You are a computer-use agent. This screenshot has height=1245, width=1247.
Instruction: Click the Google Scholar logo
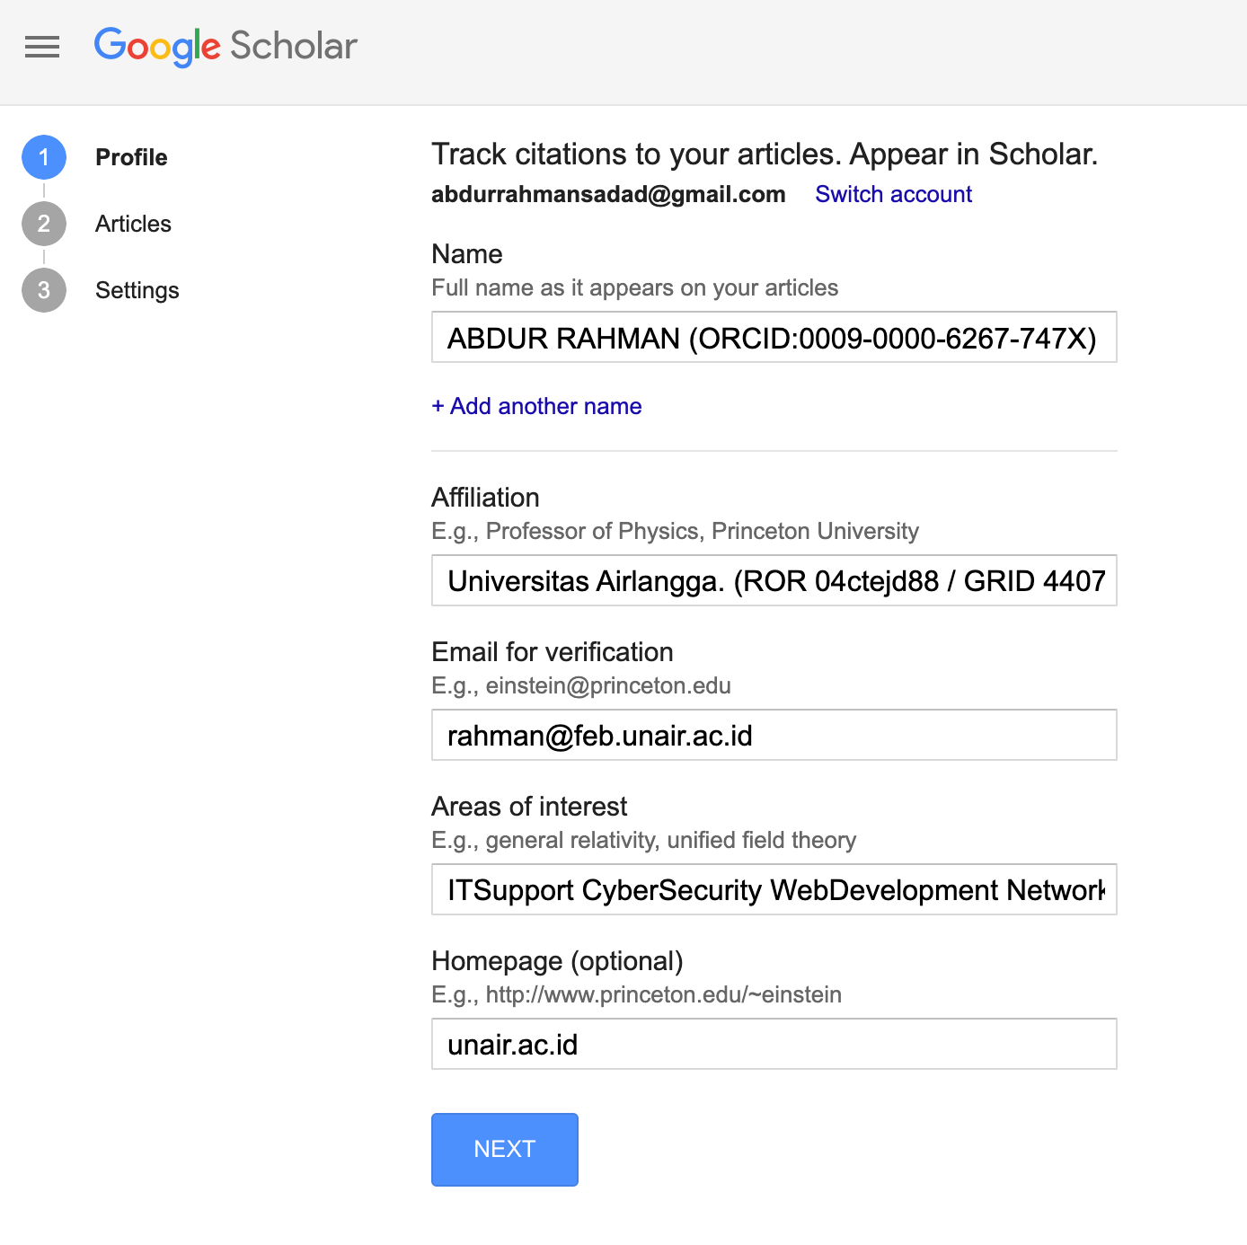point(226,47)
